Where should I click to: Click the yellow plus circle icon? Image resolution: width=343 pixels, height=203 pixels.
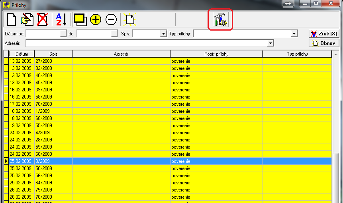[96, 19]
